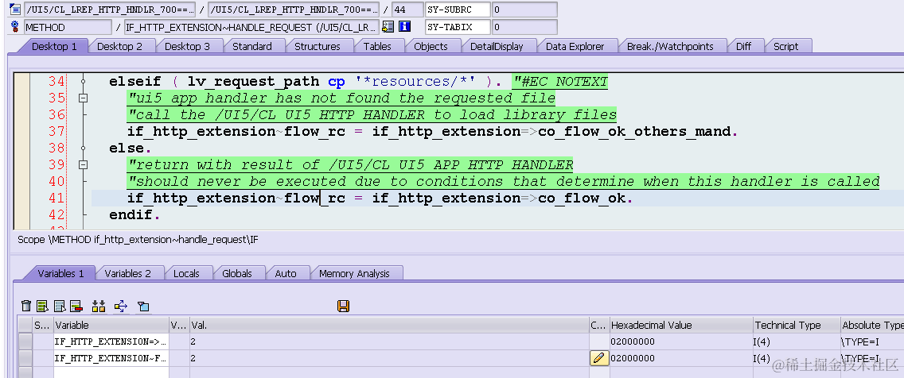Click the SY-SUBRC value field showing 0
Image resolution: width=904 pixels, height=378 pixels.
524,10
